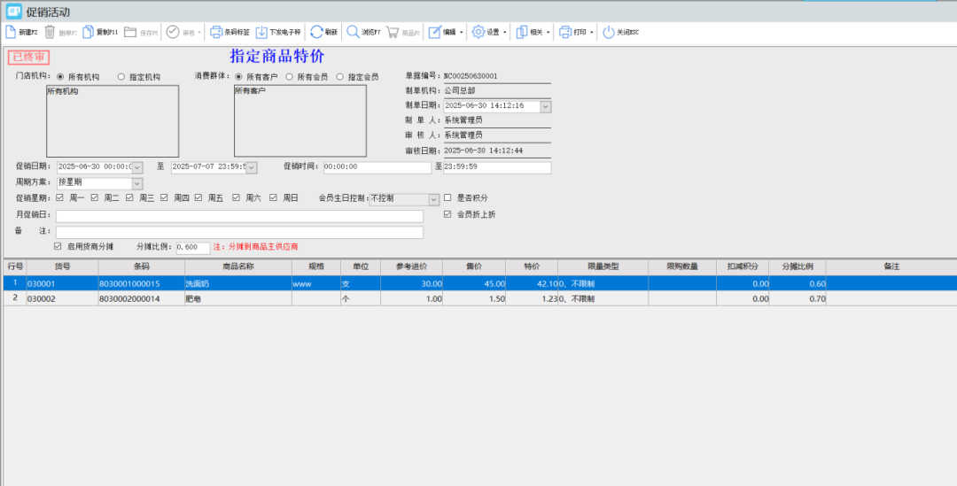Click 所有客户 entry in the customer list box
The width and height of the screenshot is (957, 486).
pyautogui.click(x=250, y=91)
